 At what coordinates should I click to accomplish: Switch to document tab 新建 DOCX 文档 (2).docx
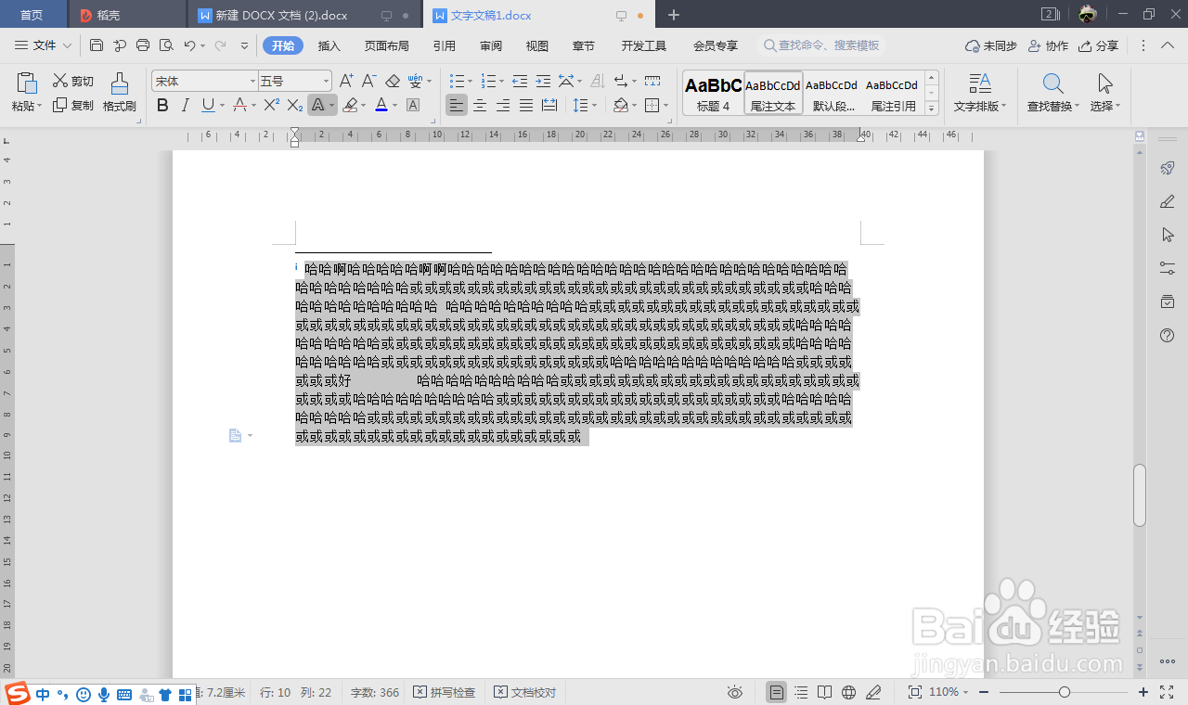tap(304, 15)
